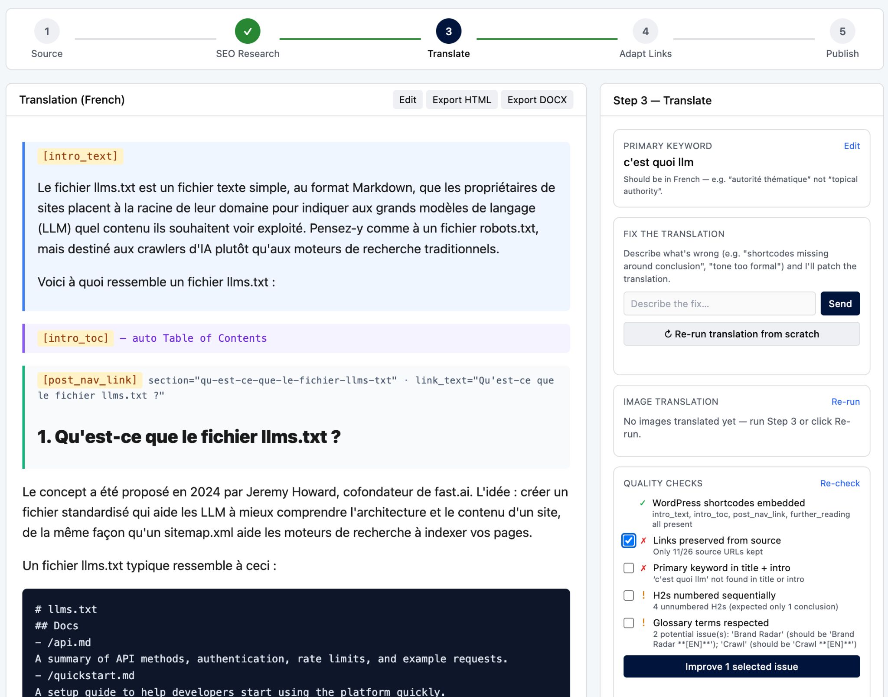Export the translation as HTML
Screen dimensions: 888x697
point(462,100)
